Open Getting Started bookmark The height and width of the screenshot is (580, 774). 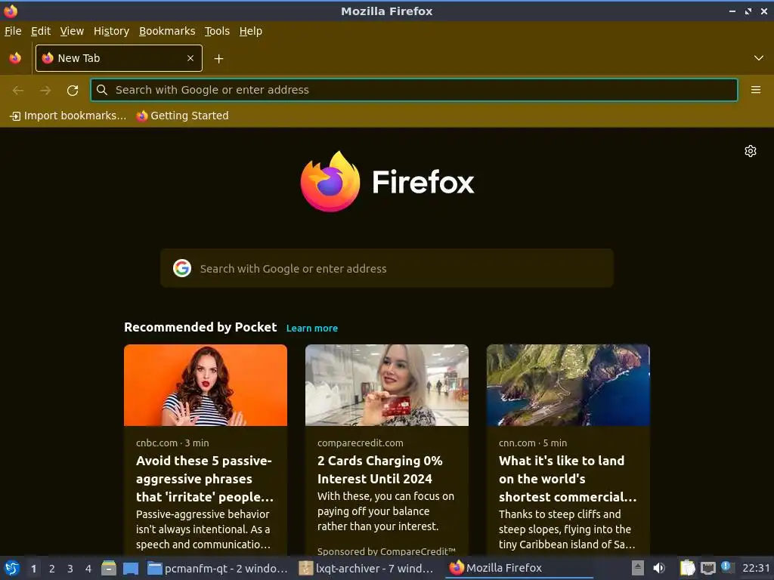click(x=182, y=116)
